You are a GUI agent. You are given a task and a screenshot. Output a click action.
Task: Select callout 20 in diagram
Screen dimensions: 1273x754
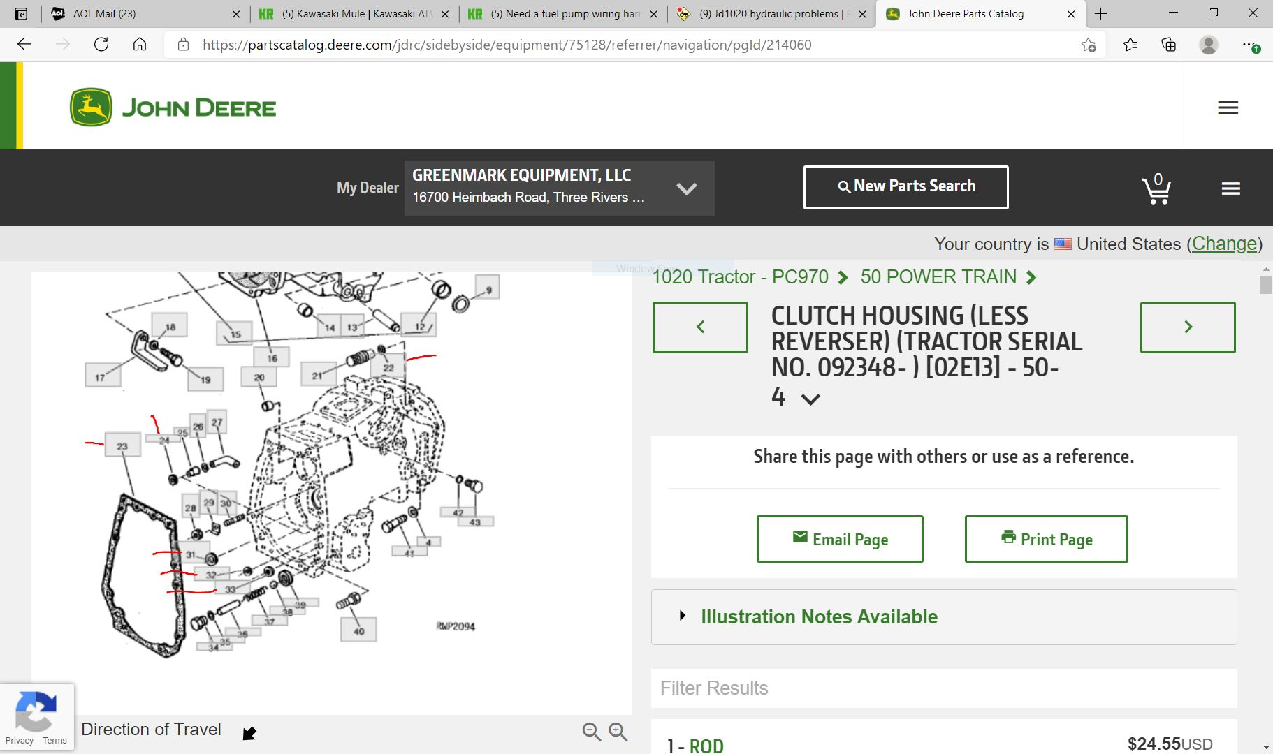tap(259, 377)
